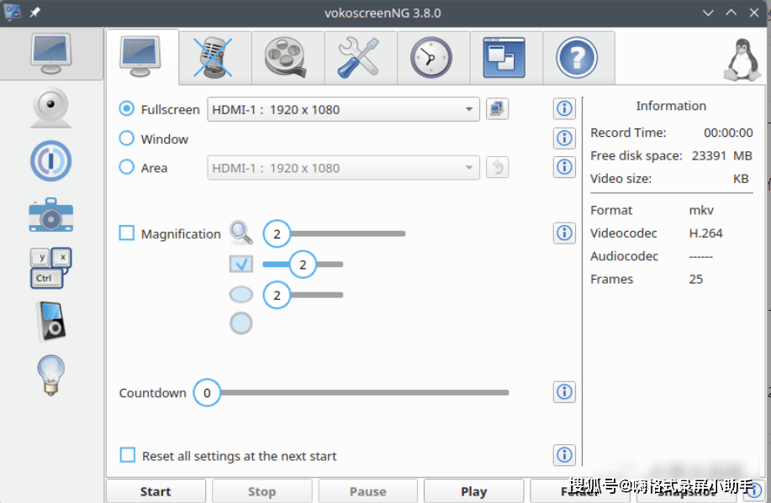The image size is (771, 503).
Task: Open the Showkey keyboard keys section
Action: tap(51, 268)
